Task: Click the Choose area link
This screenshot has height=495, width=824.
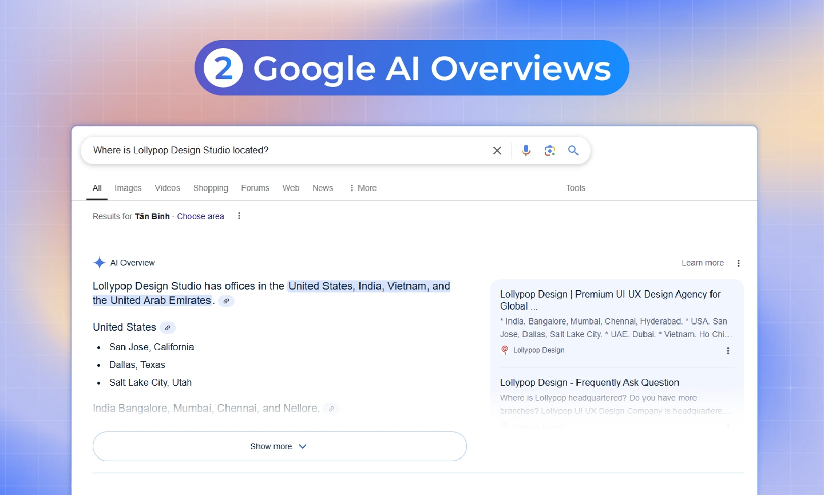Action: click(200, 216)
